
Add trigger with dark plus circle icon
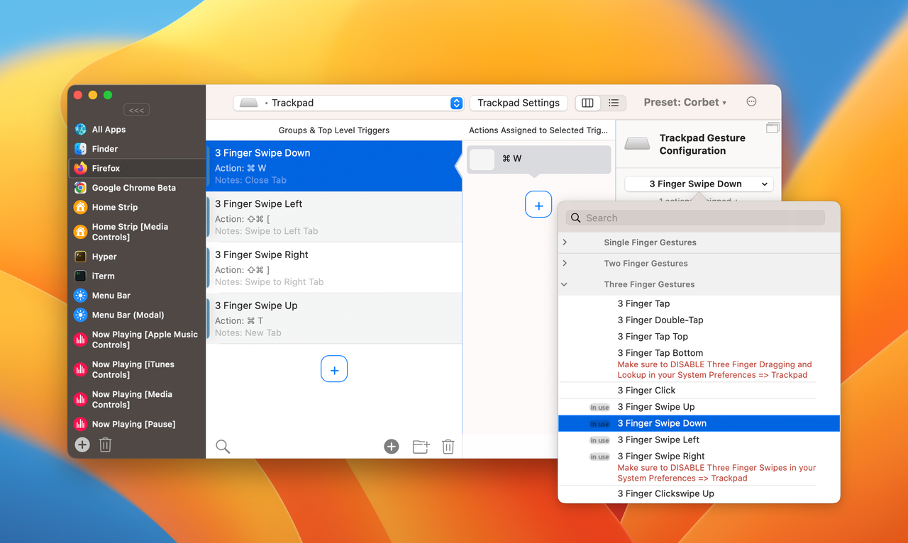click(392, 447)
